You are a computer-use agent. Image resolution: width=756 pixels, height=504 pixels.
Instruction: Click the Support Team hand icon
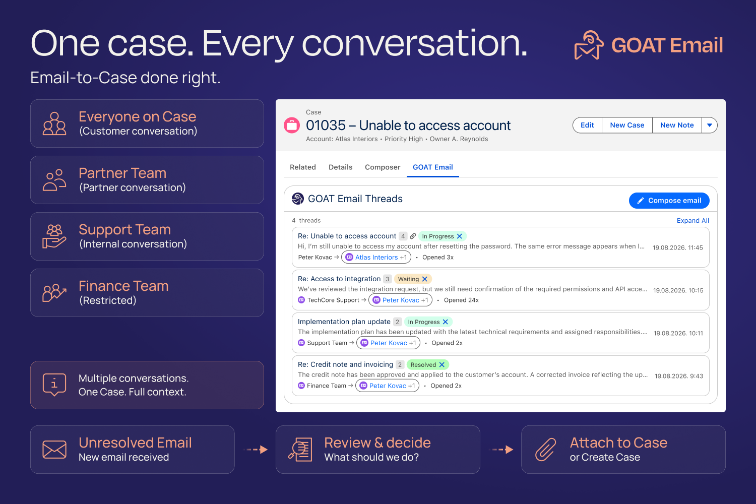pos(54,236)
